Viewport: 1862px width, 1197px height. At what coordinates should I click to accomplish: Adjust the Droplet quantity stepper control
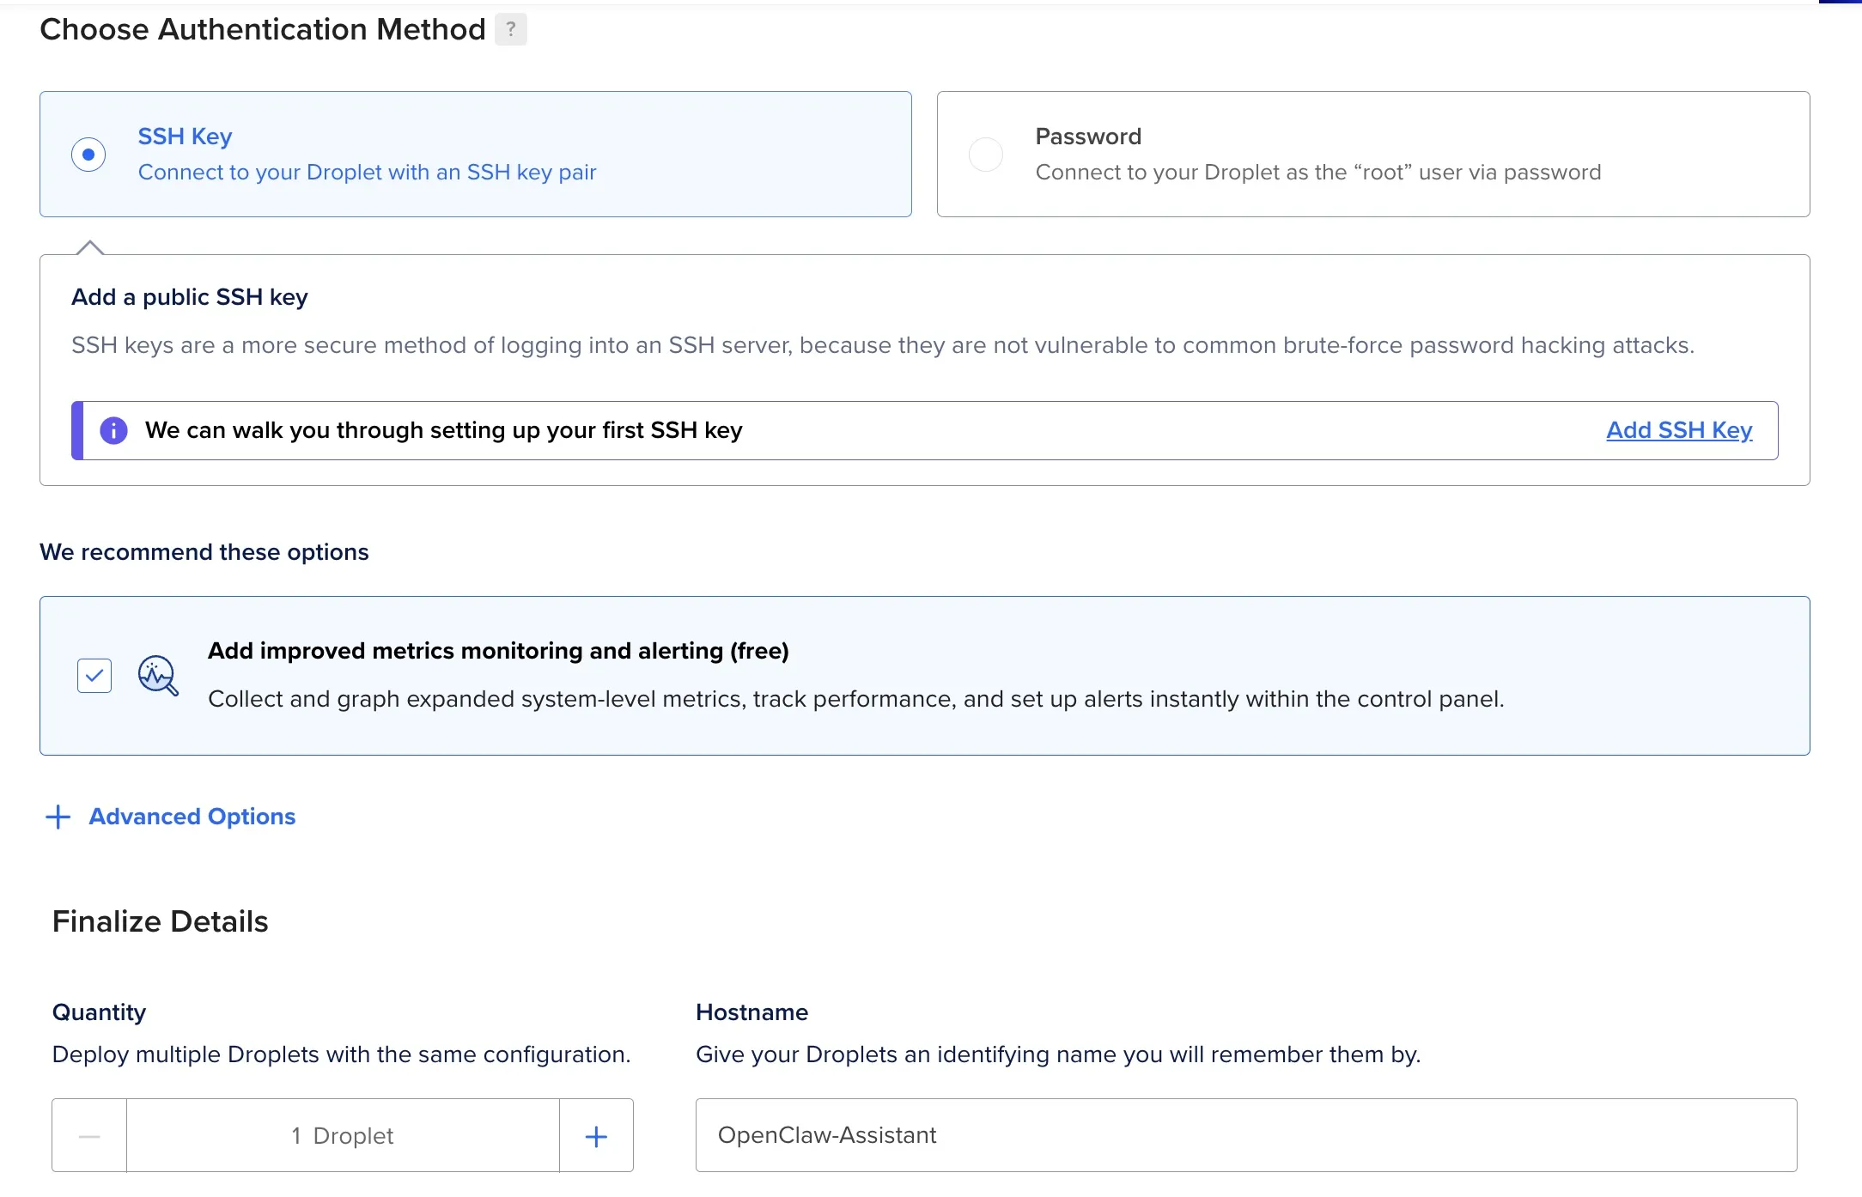tap(343, 1135)
